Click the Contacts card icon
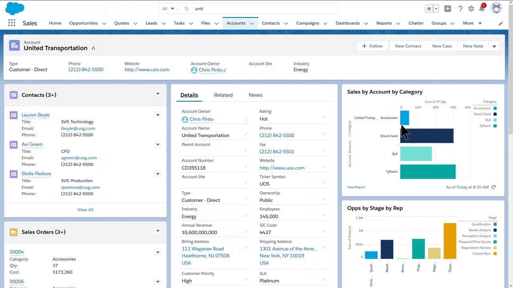This screenshot has width=513, height=288. pyautogui.click(x=14, y=95)
